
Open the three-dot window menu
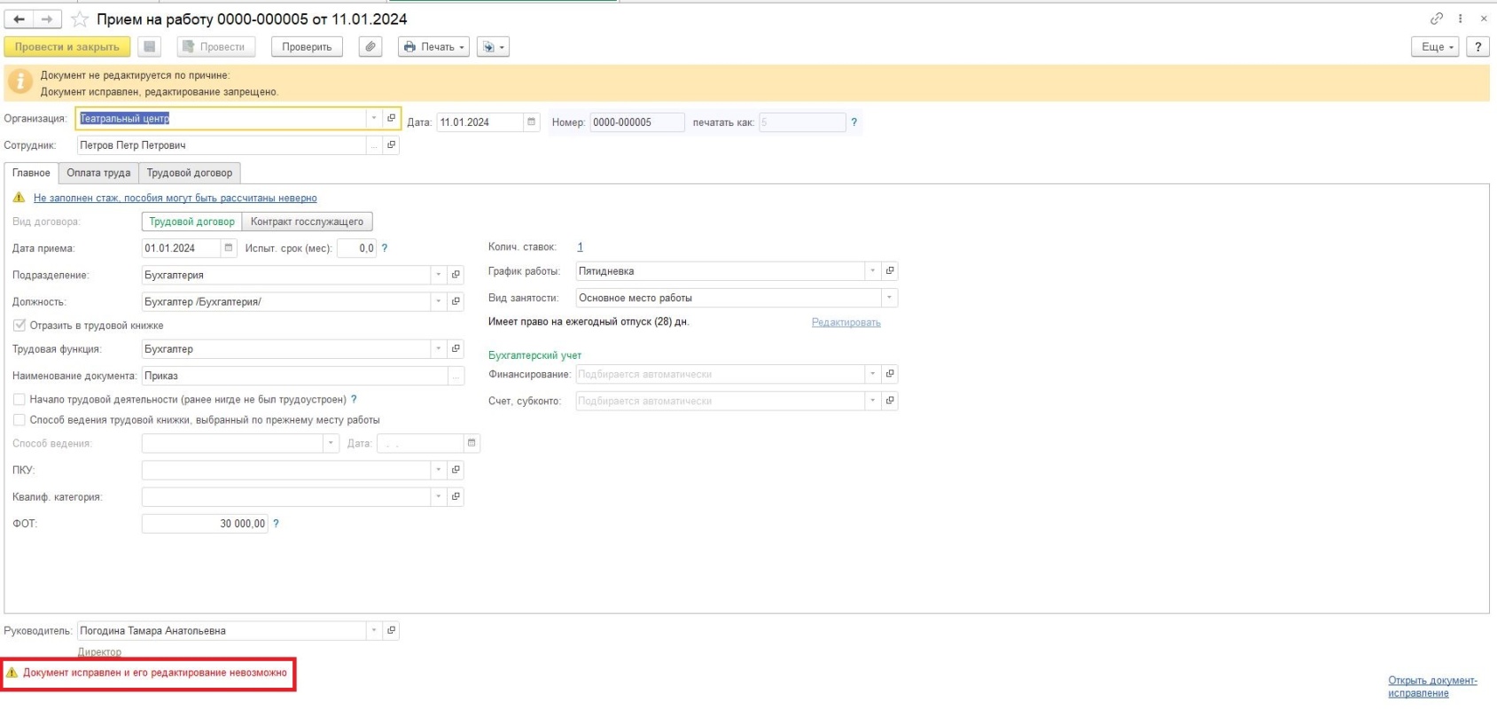click(x=1460, y=18)
